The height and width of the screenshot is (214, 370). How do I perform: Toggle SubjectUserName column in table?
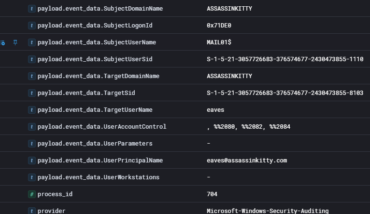pyautogui.click(x=2, y=42)
